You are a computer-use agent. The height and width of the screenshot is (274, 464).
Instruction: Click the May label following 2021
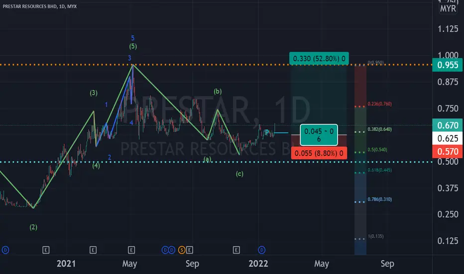point(129,264)
